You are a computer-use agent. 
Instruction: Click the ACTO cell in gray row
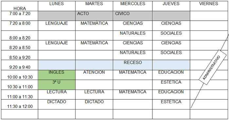point(94,16)
